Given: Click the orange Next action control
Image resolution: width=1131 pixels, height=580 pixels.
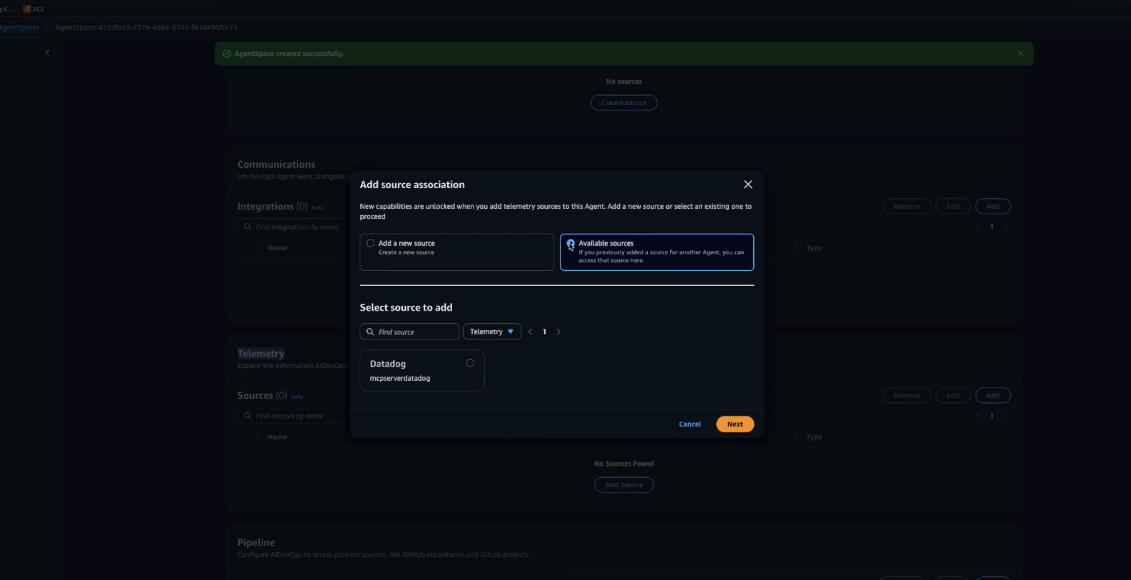Looking at the screenshot, I should pyautogui.click(x=734, y=424).
